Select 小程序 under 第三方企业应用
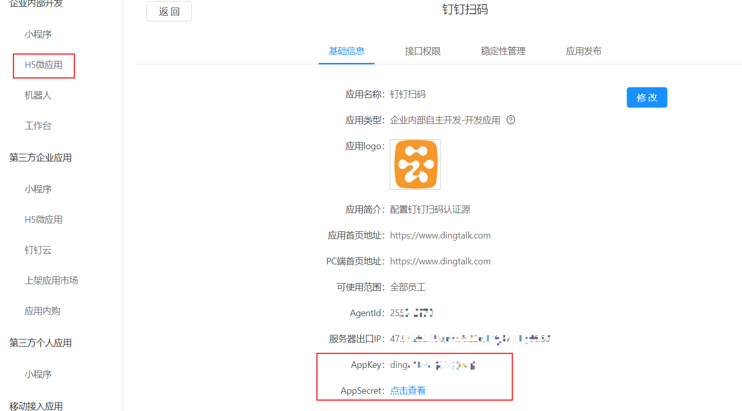 coord(38,189)
